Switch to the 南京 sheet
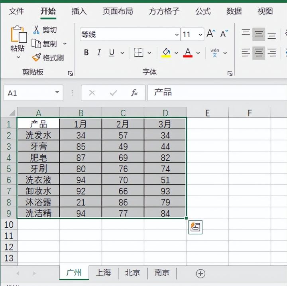The image size is (287, 286). click(162, 273)
